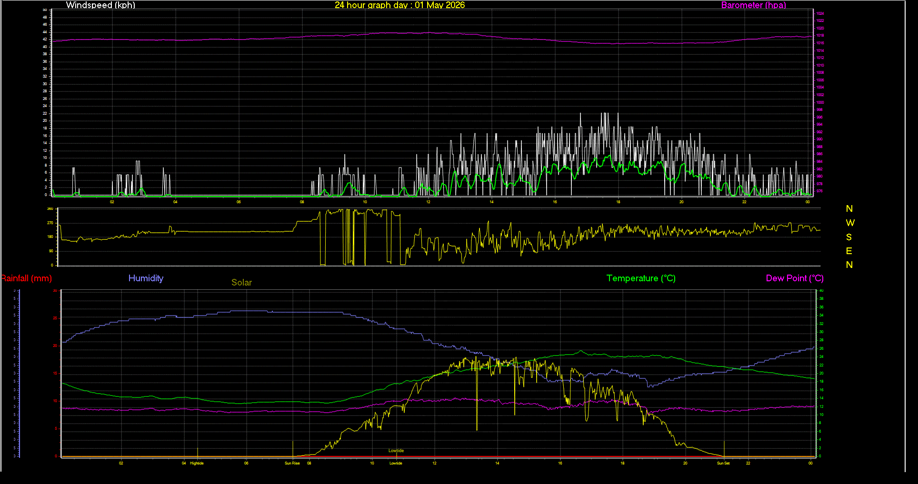Screen dimensions: 918x484
Task: Click hour "02" on the temperature graph axis
Action: (121, 463)
